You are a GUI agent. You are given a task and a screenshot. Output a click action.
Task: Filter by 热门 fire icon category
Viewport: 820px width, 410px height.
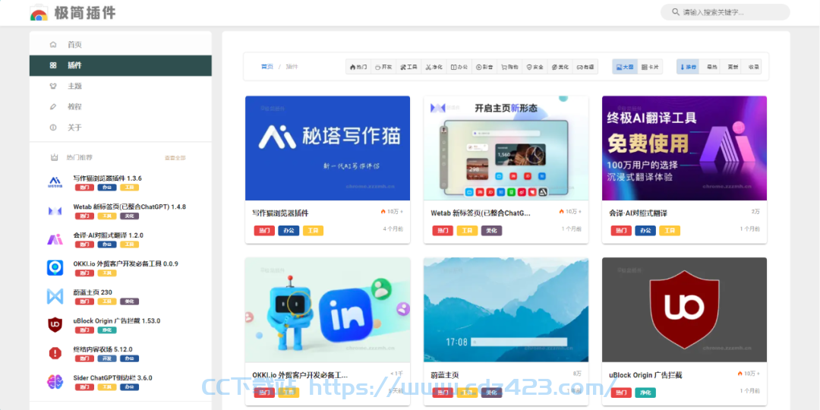click(358, 67)
